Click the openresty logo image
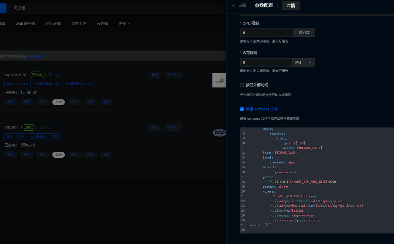394x244 pixels. pos(220,80)
